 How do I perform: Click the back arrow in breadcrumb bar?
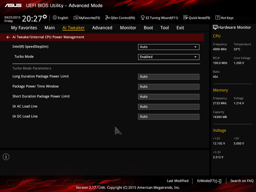coord(8,37)
